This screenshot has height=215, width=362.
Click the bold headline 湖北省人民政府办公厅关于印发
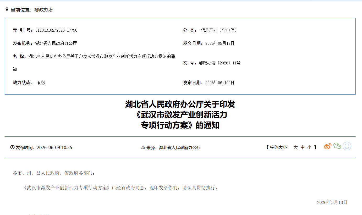coord(180,104)
